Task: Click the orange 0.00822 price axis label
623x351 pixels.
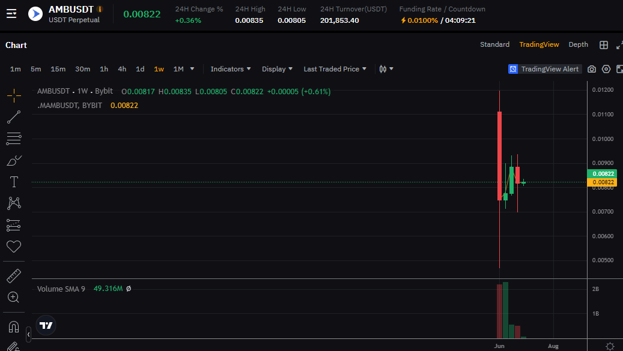Action: (603, 182)
